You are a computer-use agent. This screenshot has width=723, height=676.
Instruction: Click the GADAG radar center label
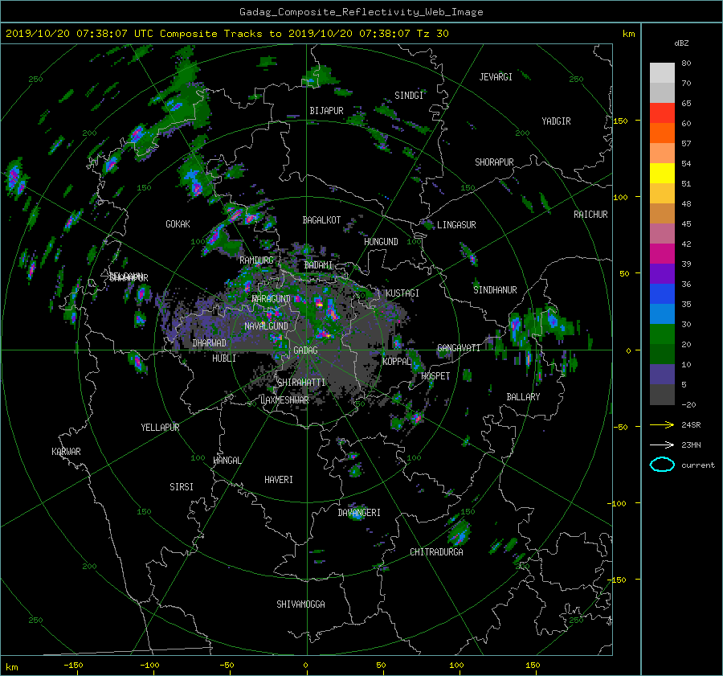305,350
